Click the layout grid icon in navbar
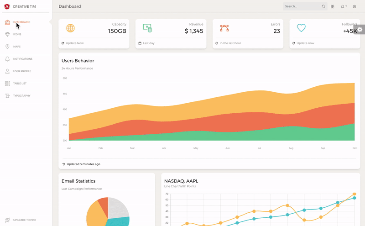The width and height of the screenshot is (365, 226). pos(333,6)
